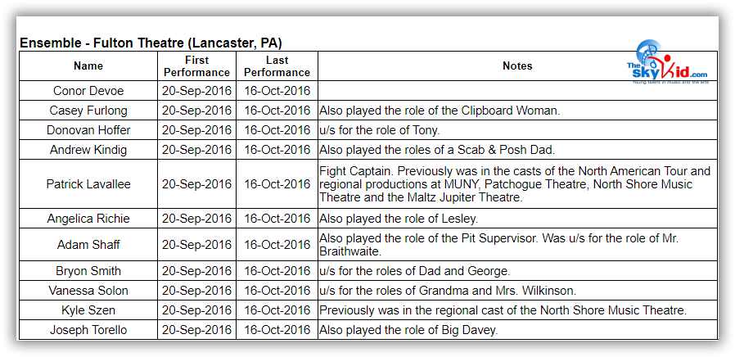Click the Ensemble - Fulton Theatre title

pyautogui.click(x=151, y=43)
